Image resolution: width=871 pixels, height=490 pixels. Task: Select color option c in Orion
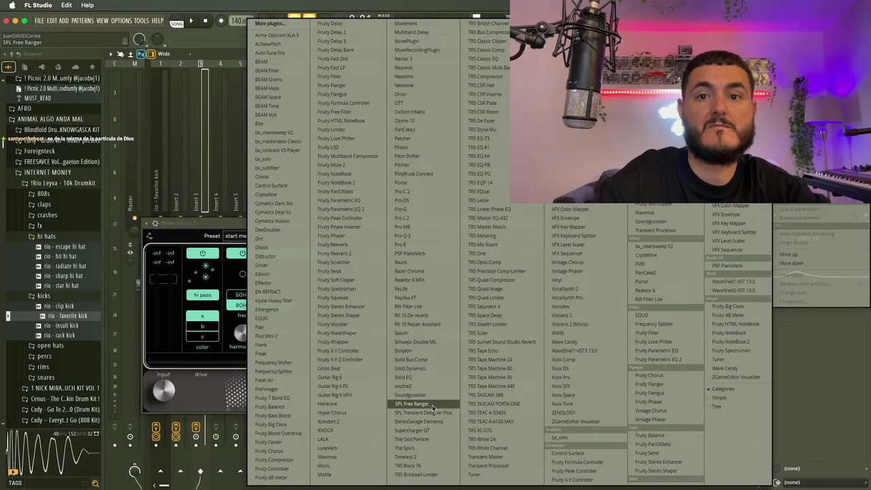click(x=202, y=336)
